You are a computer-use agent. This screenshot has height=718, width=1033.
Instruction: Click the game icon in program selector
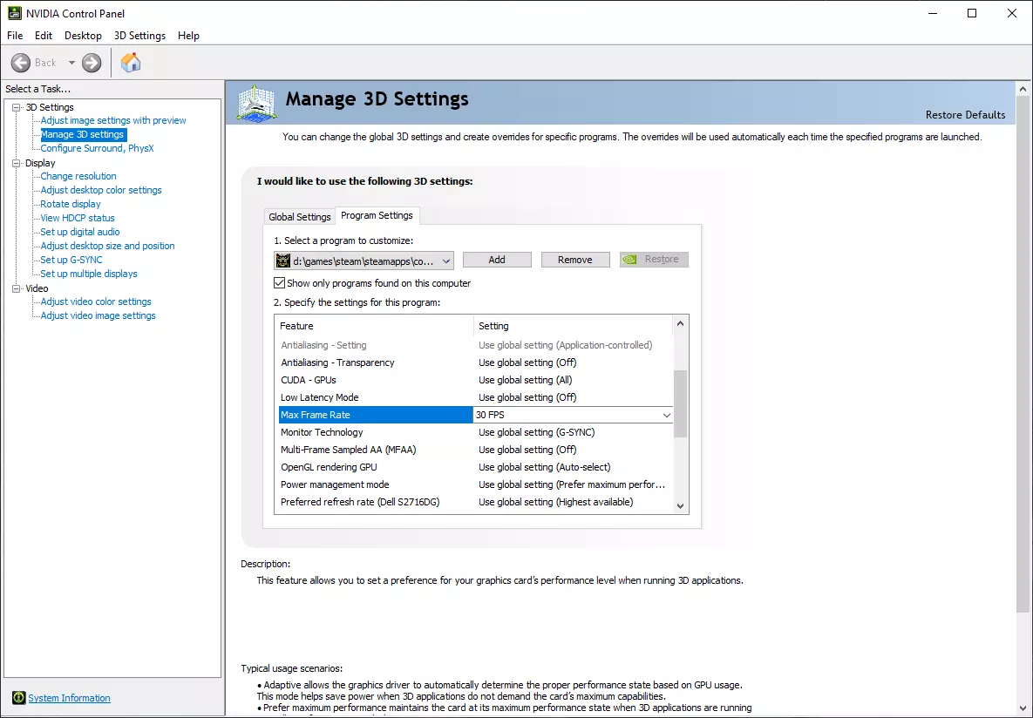pos(283,261)
